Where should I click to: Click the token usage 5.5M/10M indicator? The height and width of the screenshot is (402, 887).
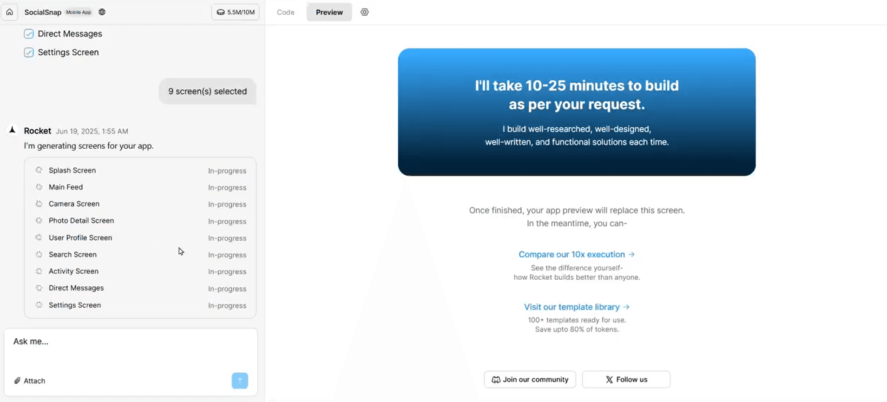(x=236, y=12)
